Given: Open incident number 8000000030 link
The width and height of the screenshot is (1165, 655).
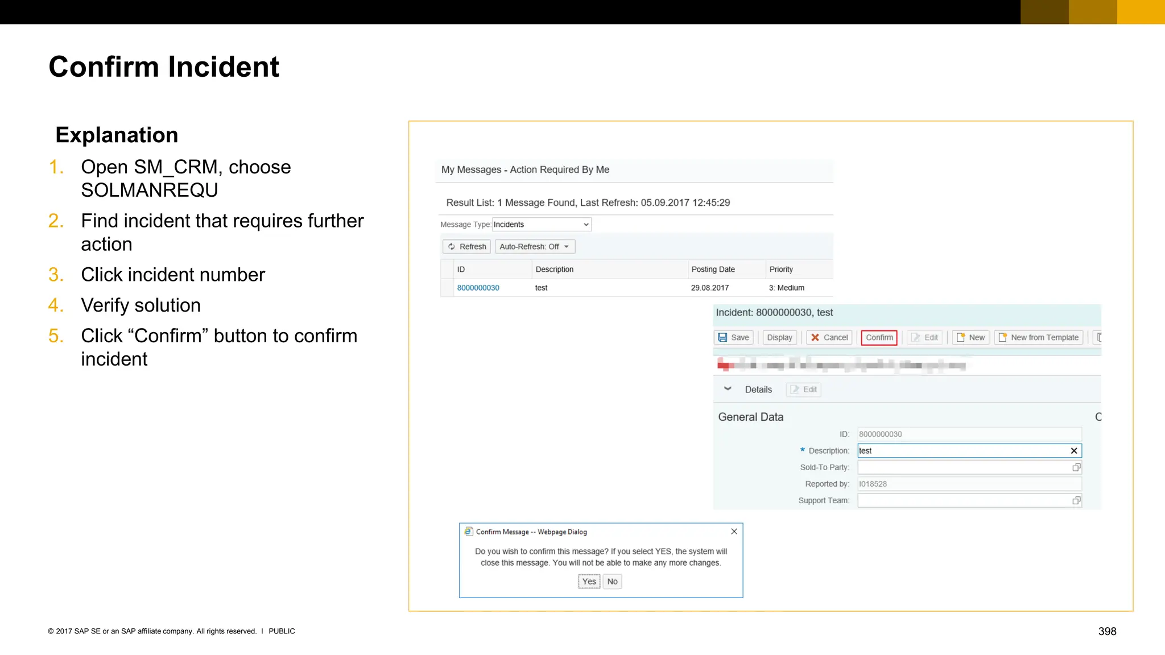Looking at the screenshot, I should pos(478,288).
